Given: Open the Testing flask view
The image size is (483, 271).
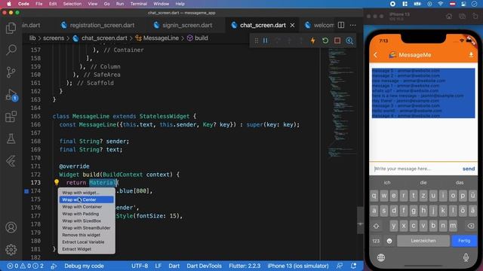Looking at the screenshot, I should 11,139.
